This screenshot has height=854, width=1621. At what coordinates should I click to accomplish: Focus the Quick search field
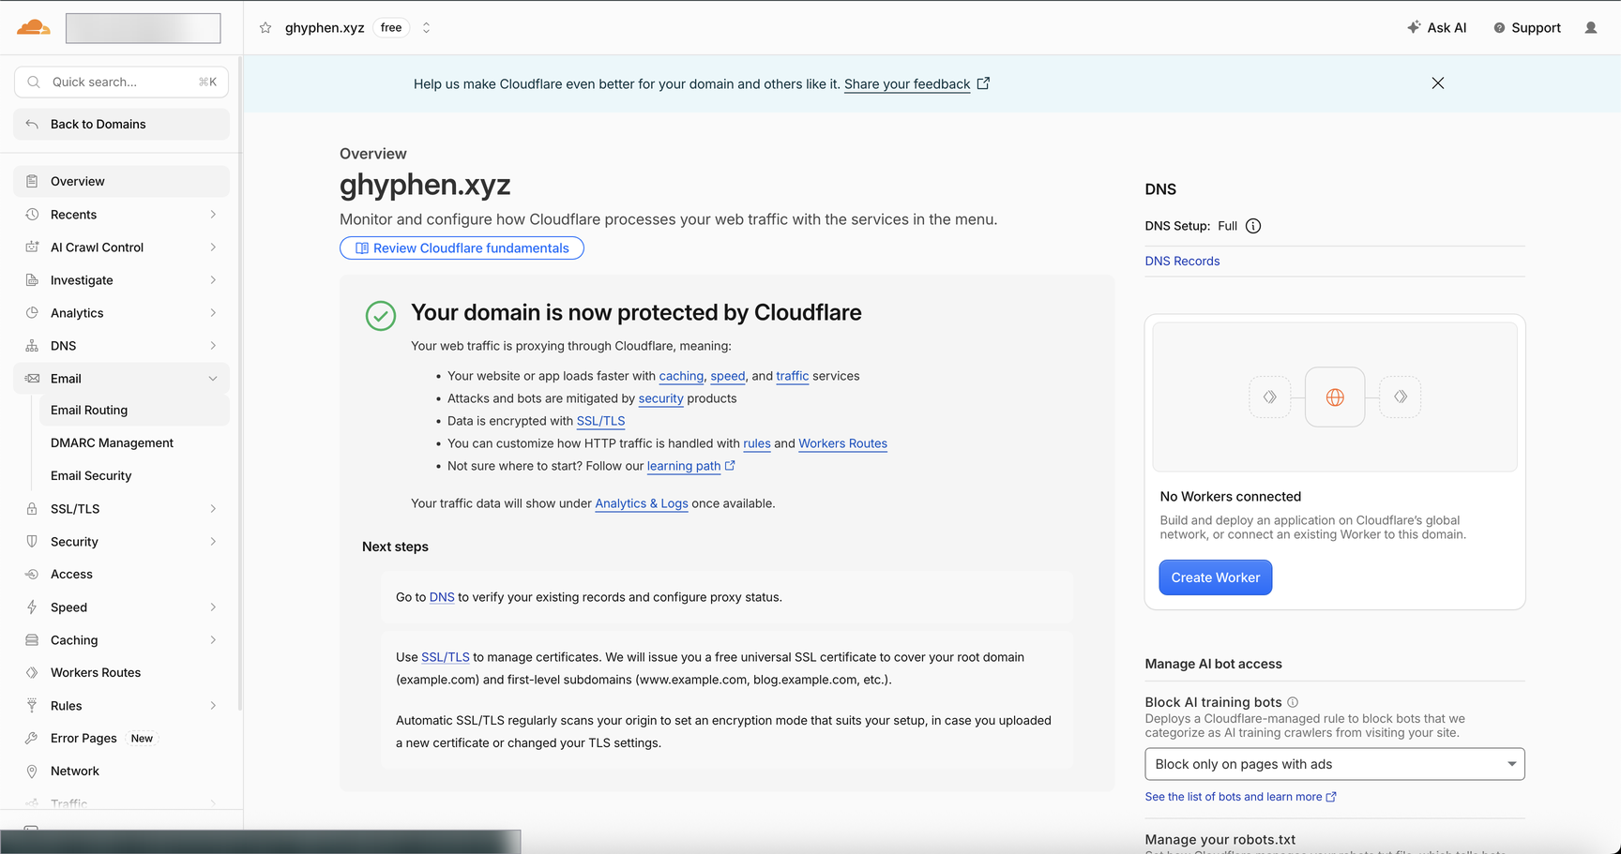coord(121,82)
